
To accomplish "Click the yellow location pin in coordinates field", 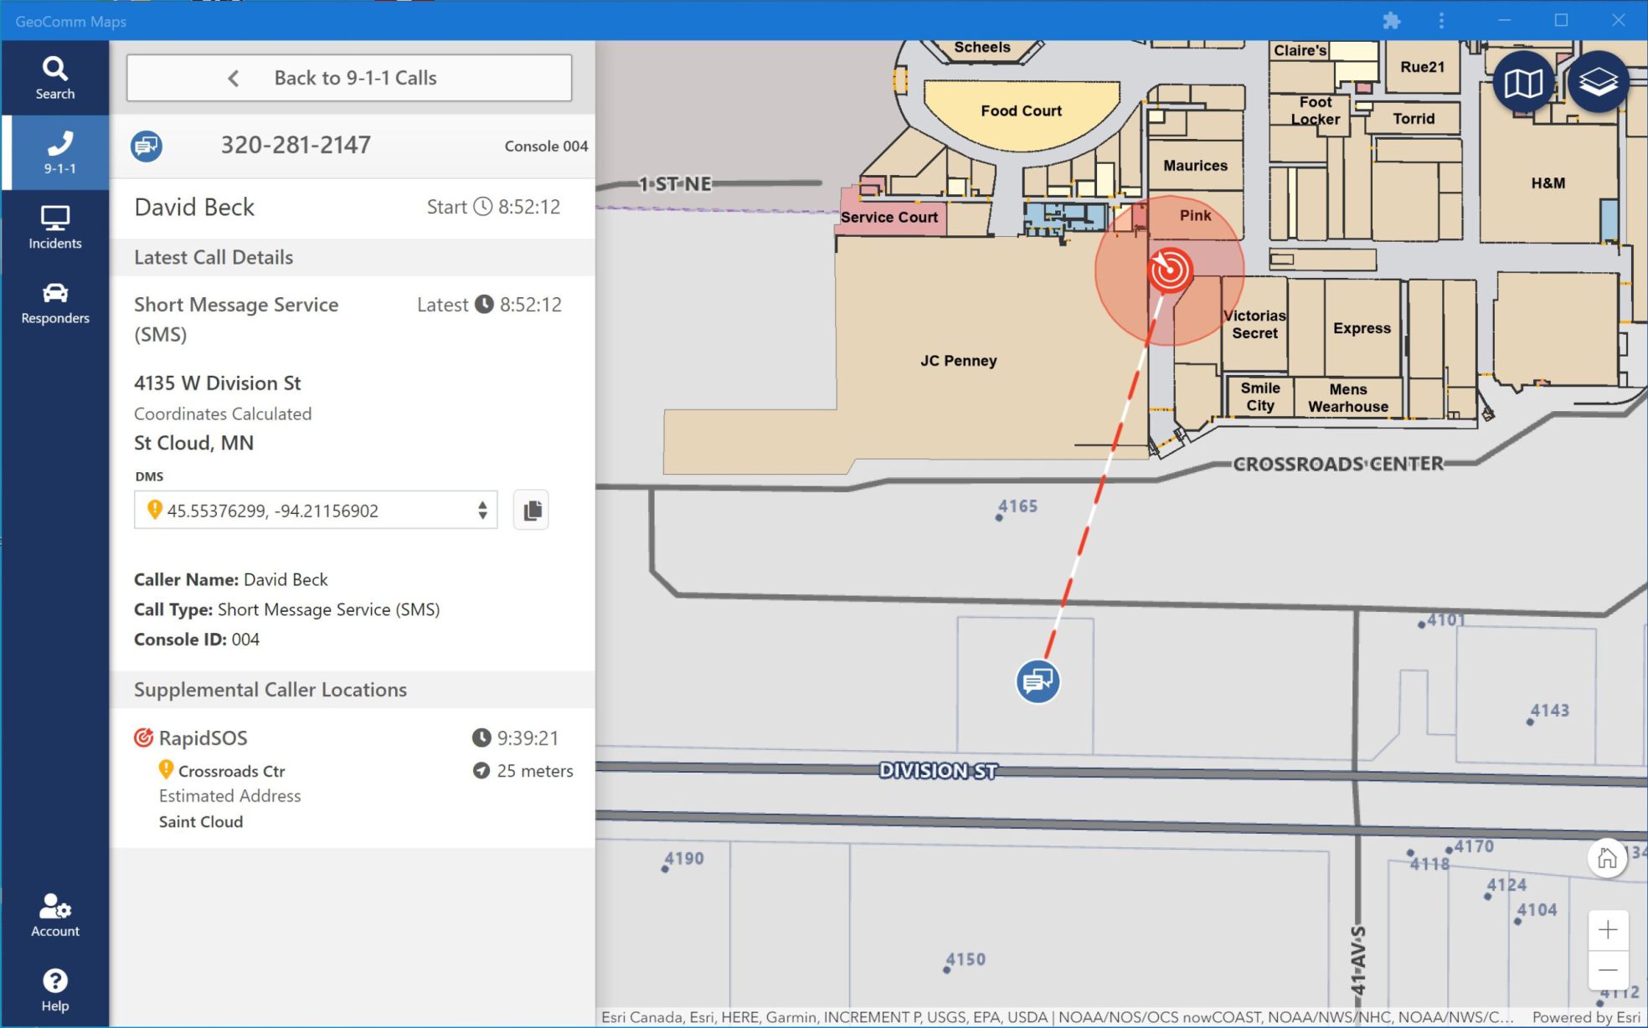I will [x=154, y=509].
